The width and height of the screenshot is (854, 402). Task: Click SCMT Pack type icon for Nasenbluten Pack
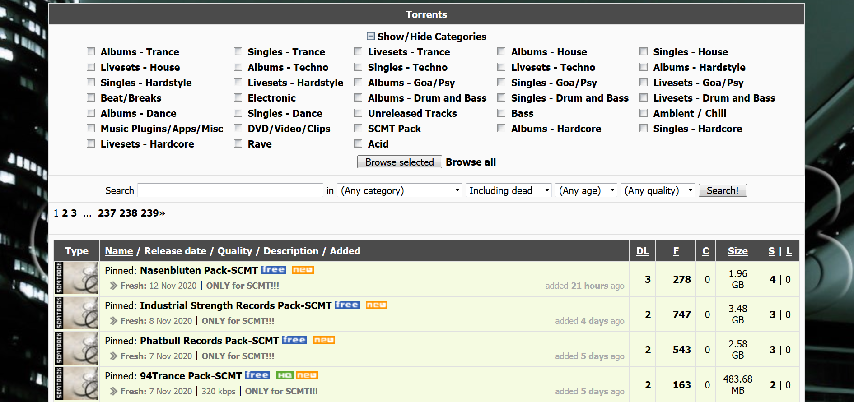(x=77, y=278)
